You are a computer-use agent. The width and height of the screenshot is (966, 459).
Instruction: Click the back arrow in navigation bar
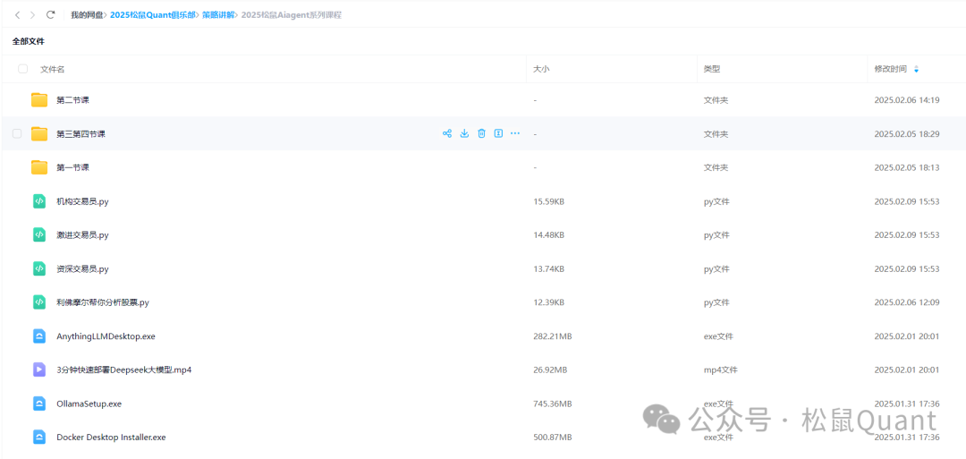point(17,15)
